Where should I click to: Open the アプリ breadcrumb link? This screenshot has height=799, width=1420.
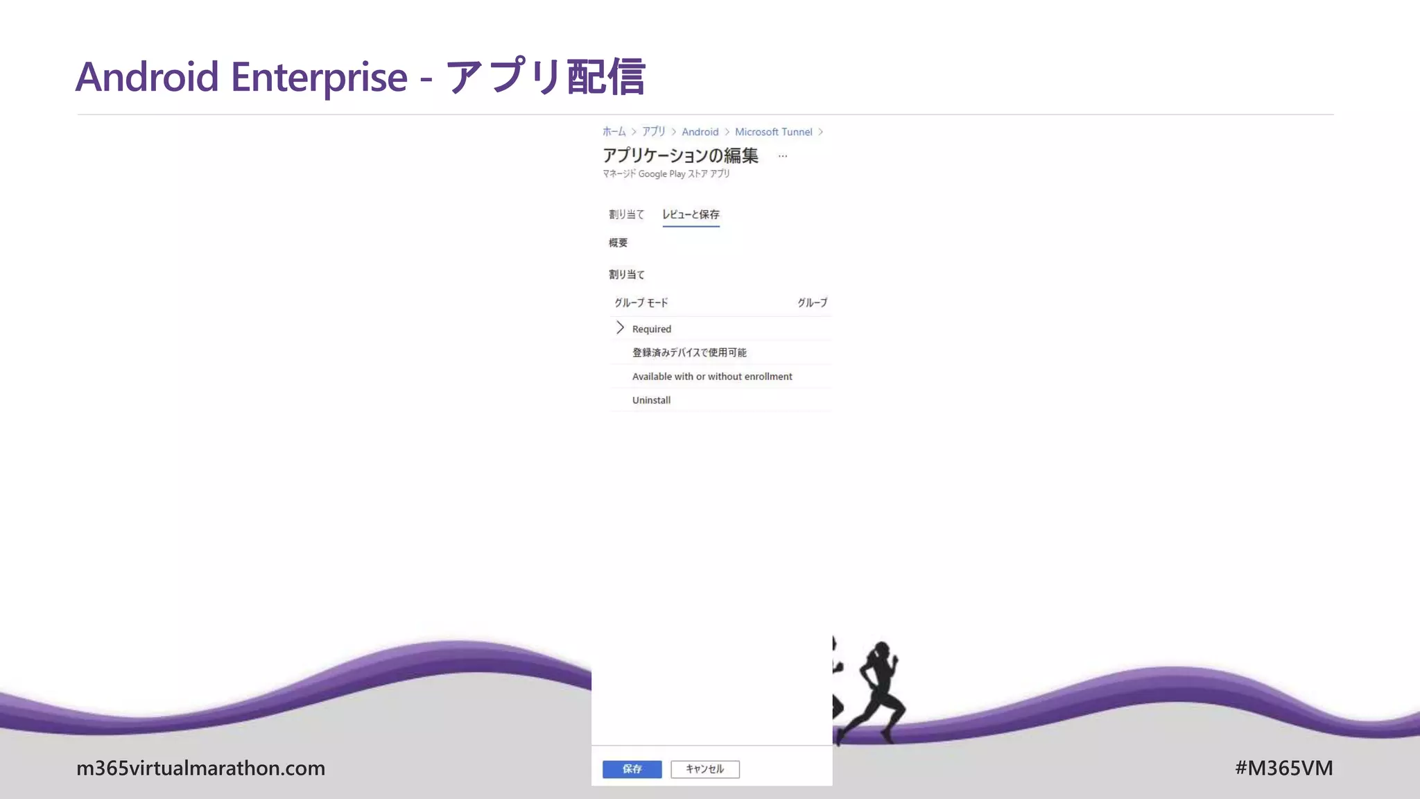653,132
